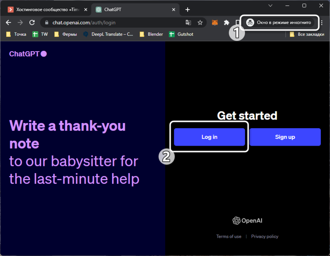Open the Все закладки folder
The width and height of the screenshot is (330, 256).
coord(307,34)
